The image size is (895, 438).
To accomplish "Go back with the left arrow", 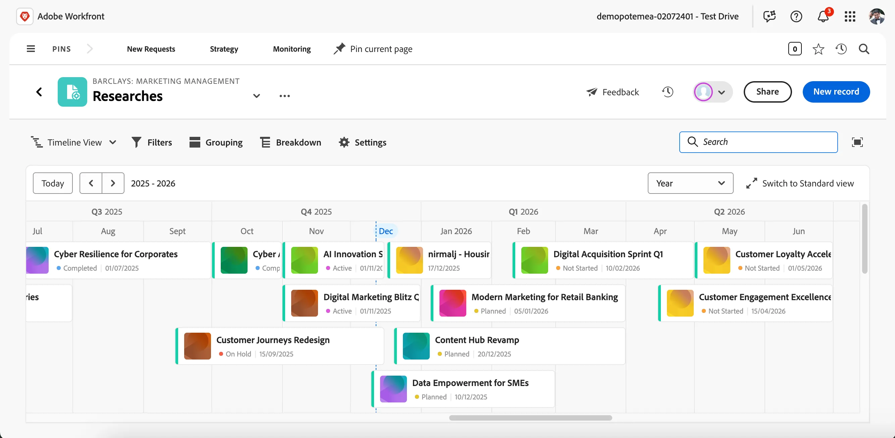I will point(39,92).
